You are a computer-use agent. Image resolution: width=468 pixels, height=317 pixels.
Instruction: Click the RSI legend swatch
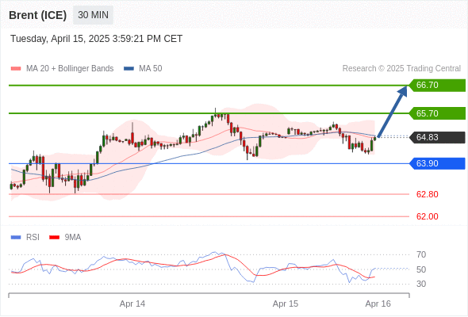[x=16, y=238]
